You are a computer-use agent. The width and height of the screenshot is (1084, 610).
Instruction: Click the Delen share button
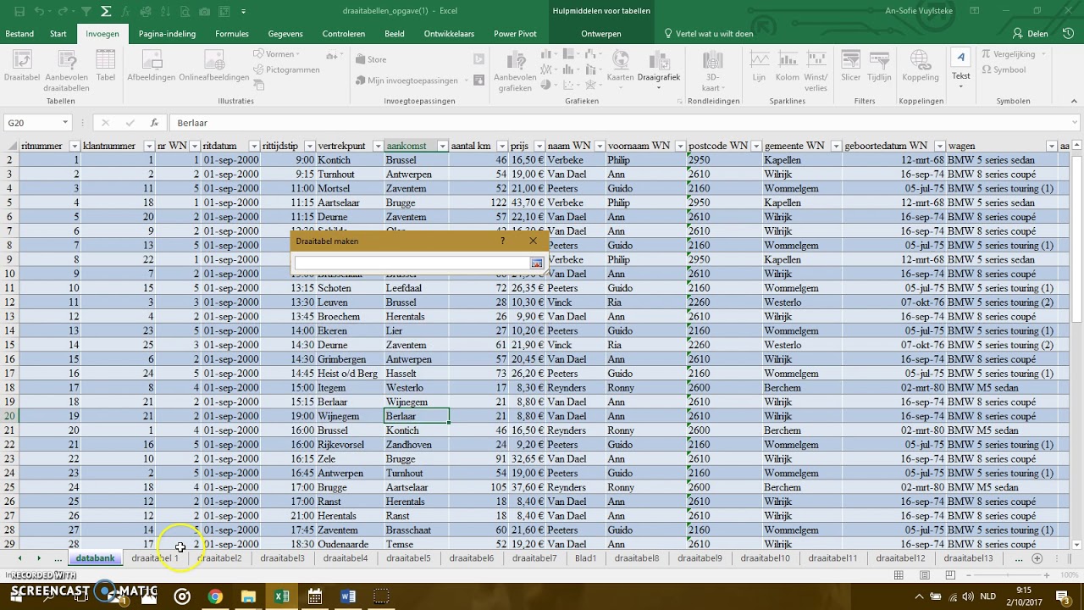1031,34
